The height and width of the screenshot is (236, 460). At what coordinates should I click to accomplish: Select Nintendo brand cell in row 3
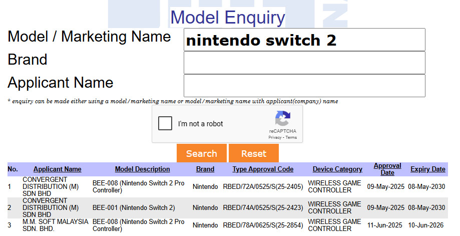[205, 225]
